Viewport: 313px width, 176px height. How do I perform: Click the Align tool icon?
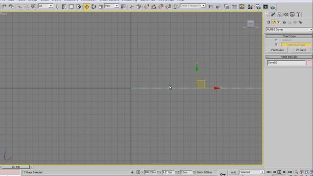pyautogui.click(x=218, y=7)
